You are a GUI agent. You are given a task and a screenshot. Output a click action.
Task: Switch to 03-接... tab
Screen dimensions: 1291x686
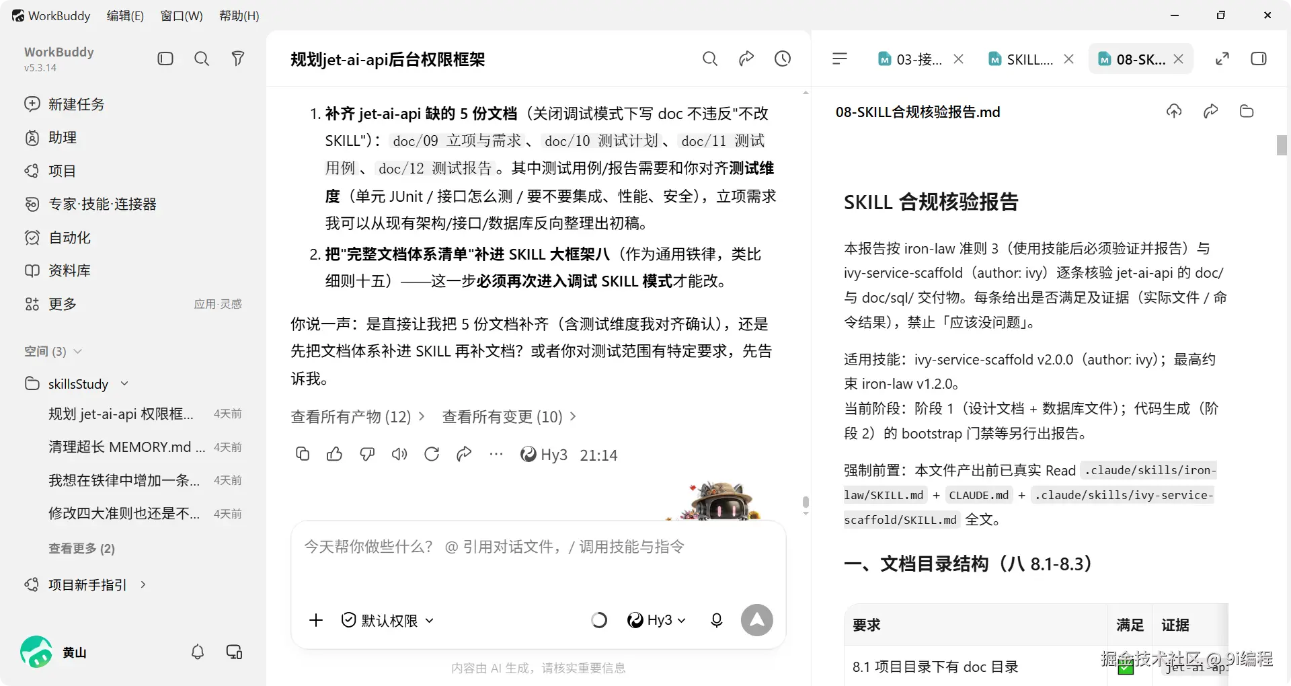click(x=910, y=59)
